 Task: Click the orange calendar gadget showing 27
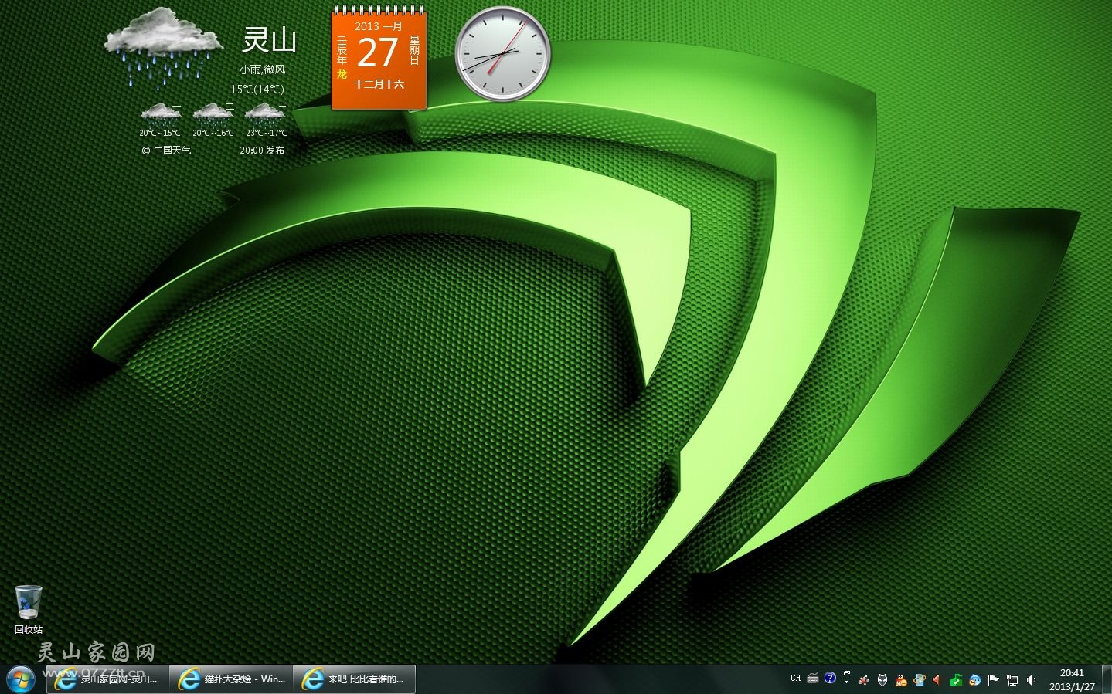coord(379,58)
